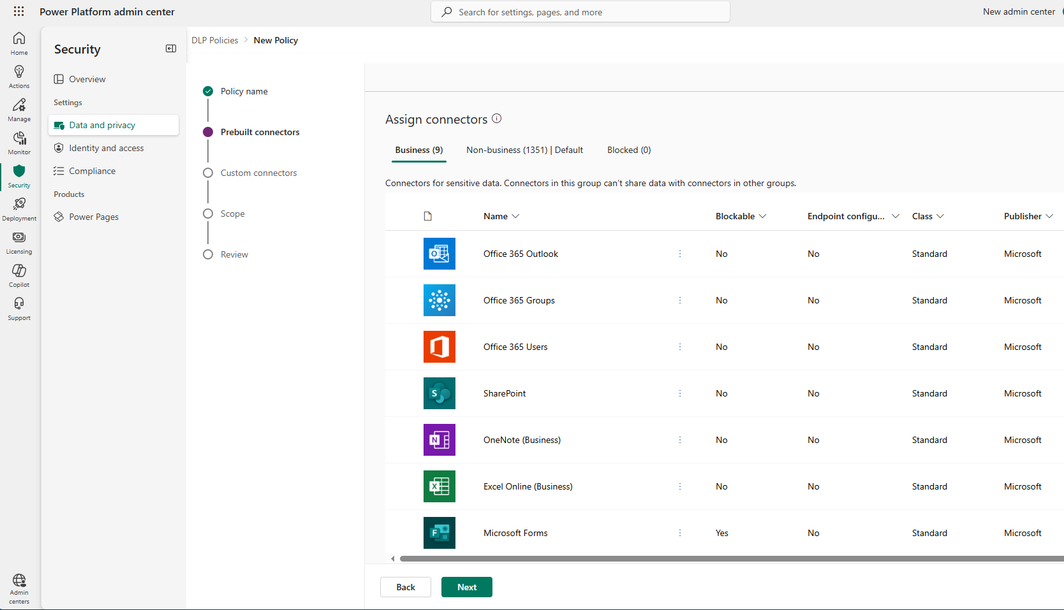Image resolution: width=1064 pixels, height=610 pixels.
Task: Open the Name column sort dropdown
Action: (x=517, y=216)
